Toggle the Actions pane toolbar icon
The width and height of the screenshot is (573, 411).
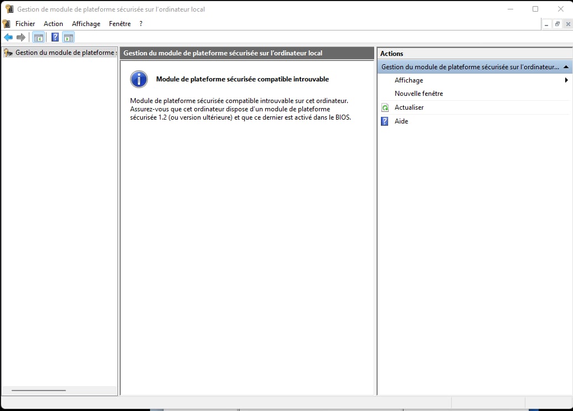pyautogui.click(x=68, y=37)
